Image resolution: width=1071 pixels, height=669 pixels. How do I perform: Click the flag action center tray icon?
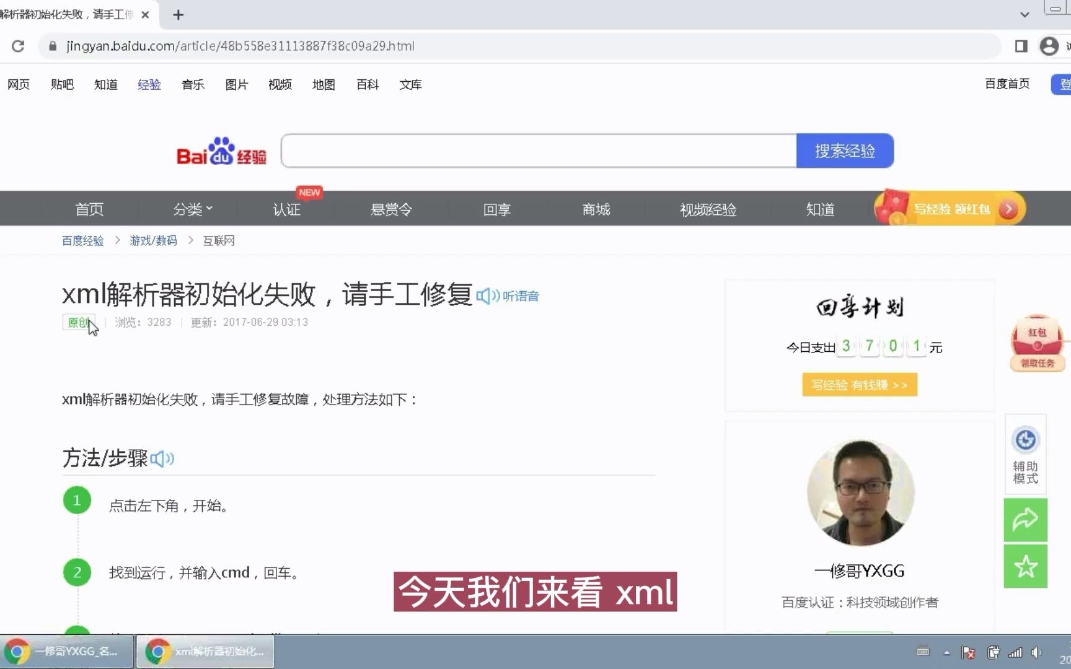click(x=968, y=652)
